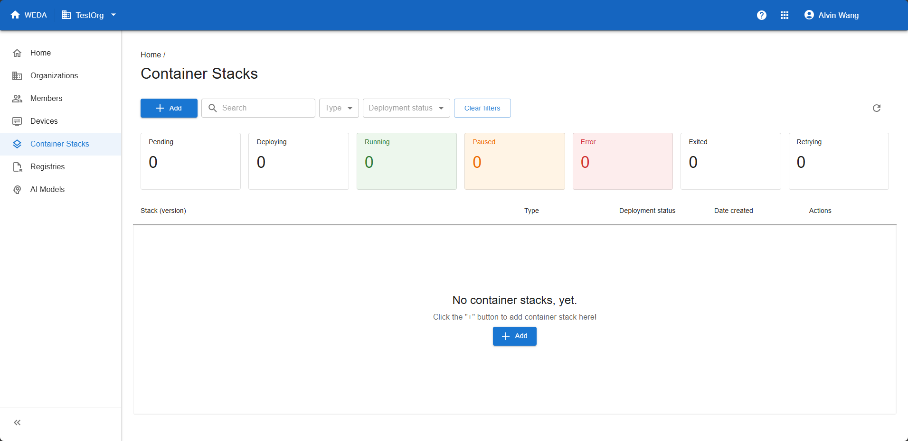Click the Deployment status column header
Screen dimensions: 908x441
pyautogui.click(x=647, y=211)
